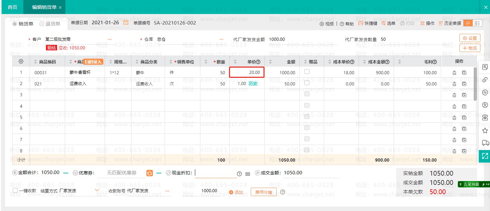
Task: Click 添加 to add payment line
Action: tap(236, 192)
